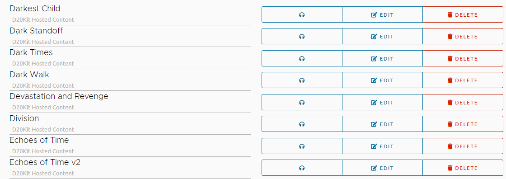Image resolution: width=506 pixels, height=179 pixels.
Task: Play Devastation and Revenge headphones preview
Action: coord(302,103)
